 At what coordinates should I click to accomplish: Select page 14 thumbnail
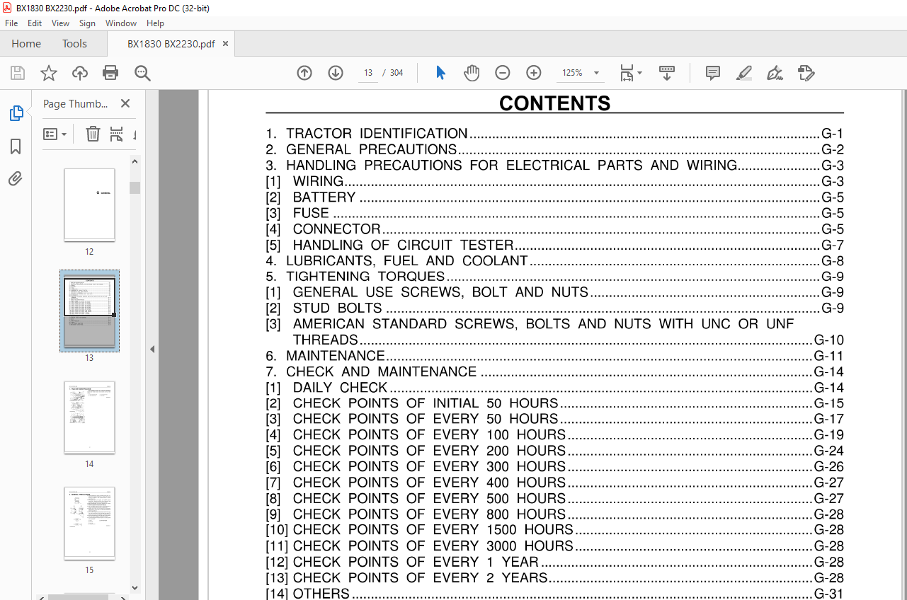tap(89, 417)
